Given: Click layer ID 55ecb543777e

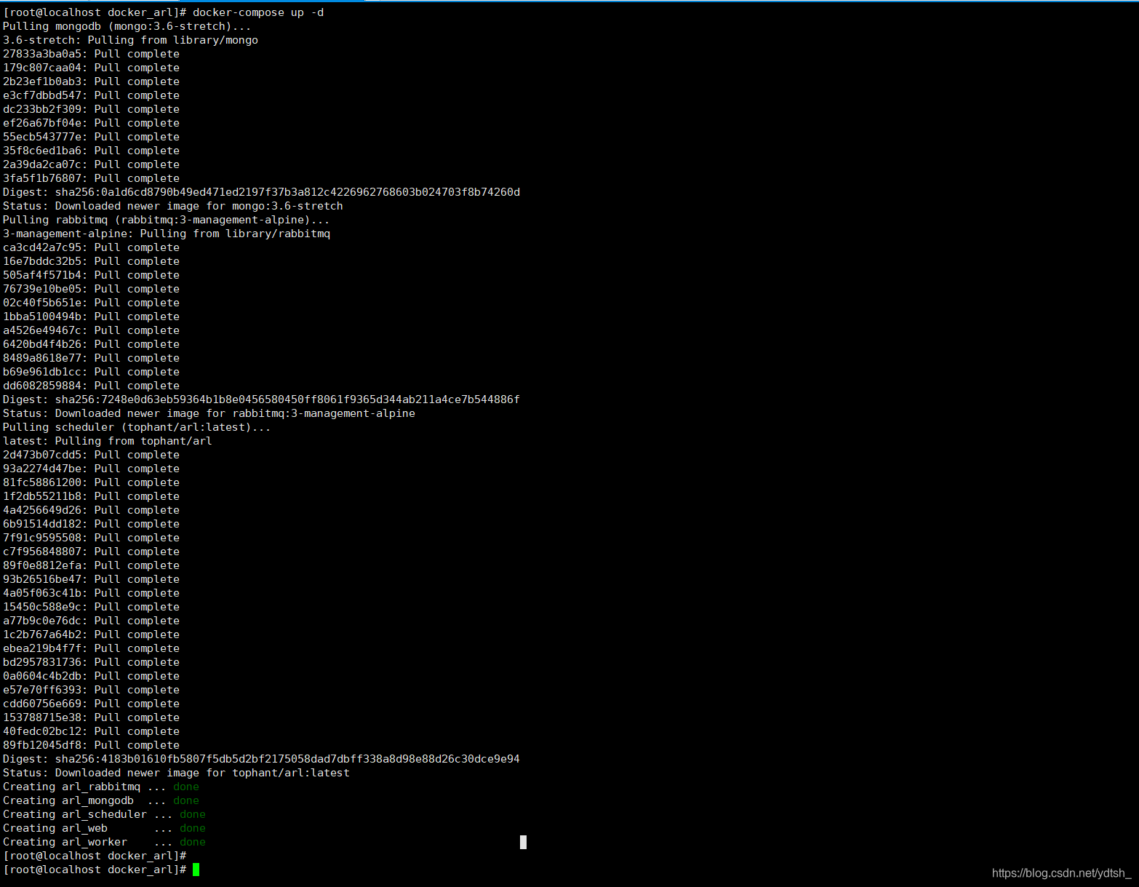Looking at the screenshot, I should [x=42, y=137].
